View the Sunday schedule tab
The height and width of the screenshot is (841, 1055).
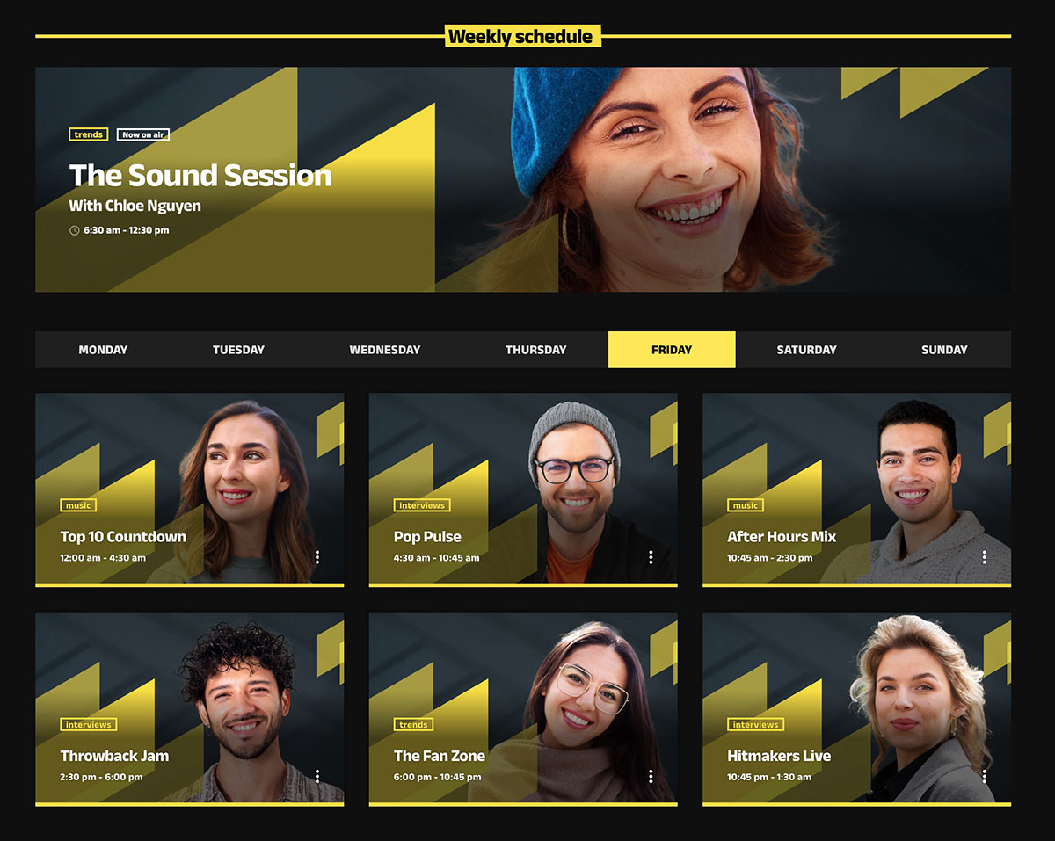click(x=944, y=350)
